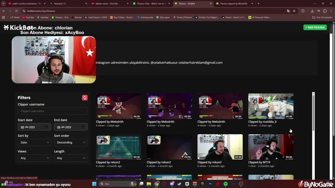
Task: Go back with the browser back arrow
Action: [x=4, y=11]
